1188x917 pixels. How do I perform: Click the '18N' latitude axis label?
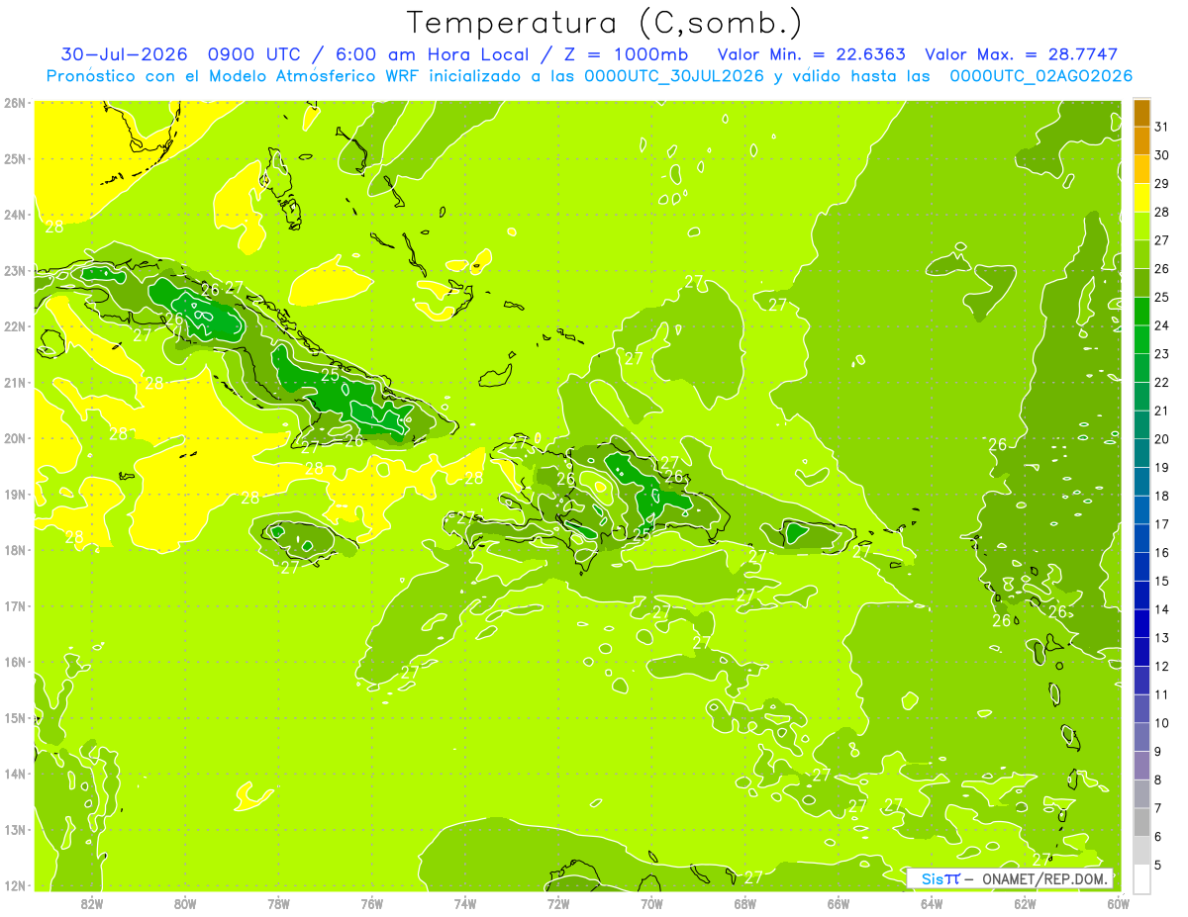15,550
